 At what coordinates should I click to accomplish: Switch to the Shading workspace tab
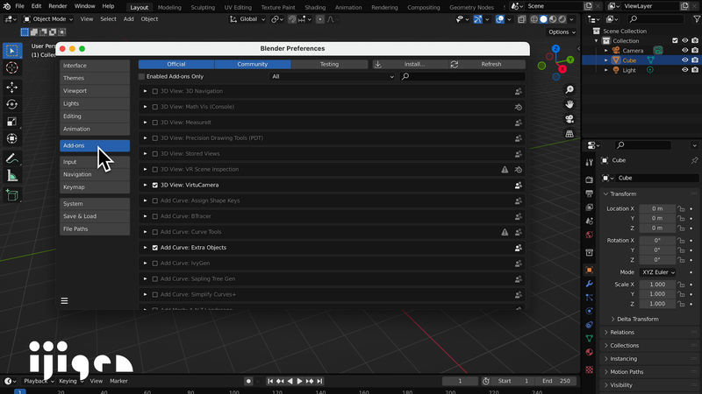click(315, 7)
